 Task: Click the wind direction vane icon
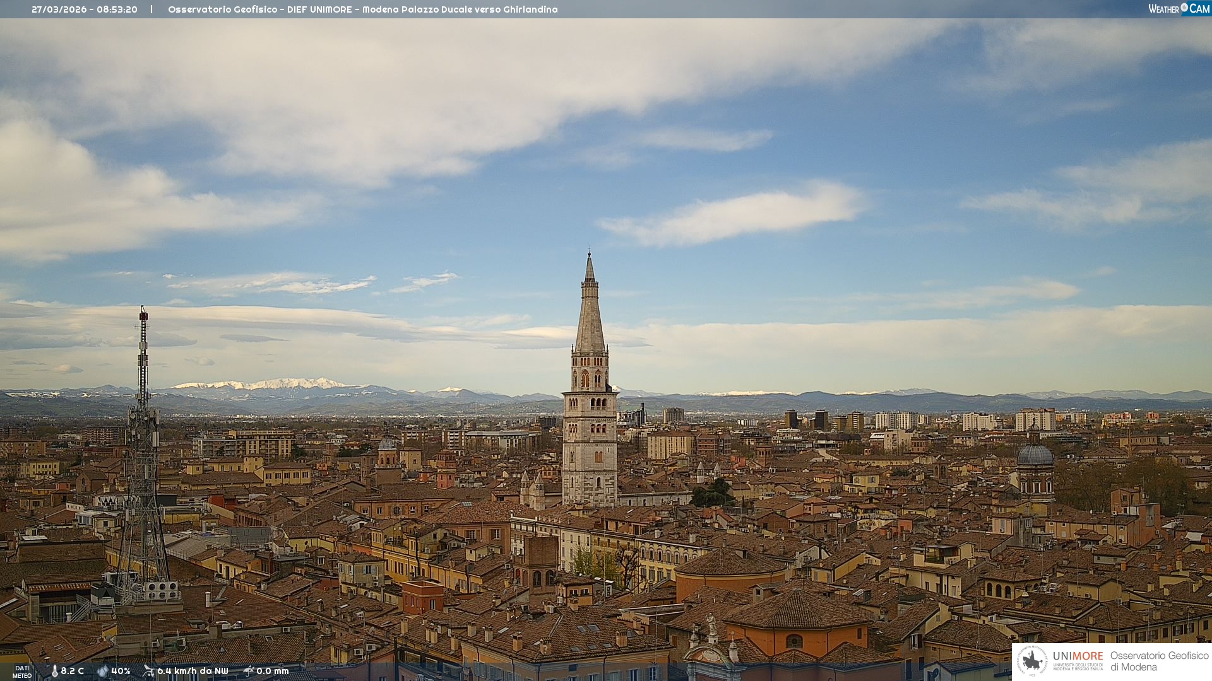pos(148,671)
